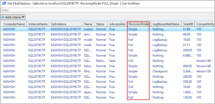This screenshot has height=104, width=215.
Task: Open the Add criteria dropdown
Action: point(13,17)
